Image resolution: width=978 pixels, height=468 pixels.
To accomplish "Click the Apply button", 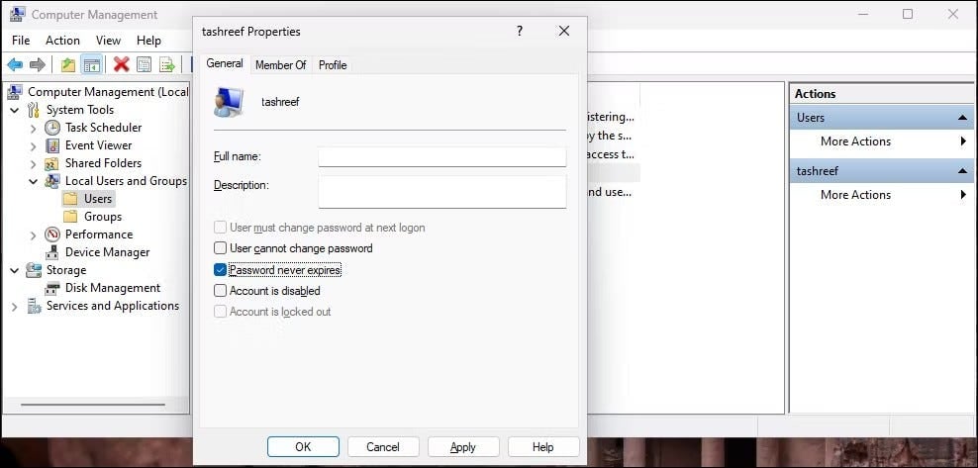I will pyautogui.click(x=463, y=447).
